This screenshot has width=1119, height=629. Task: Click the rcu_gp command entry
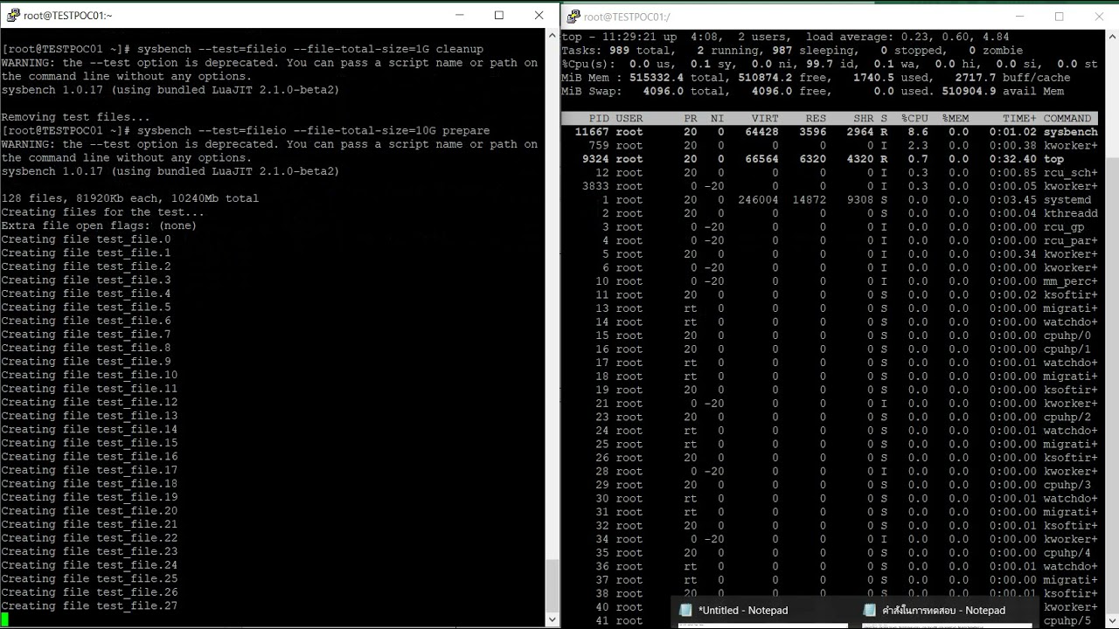[x=1063, y=227]
